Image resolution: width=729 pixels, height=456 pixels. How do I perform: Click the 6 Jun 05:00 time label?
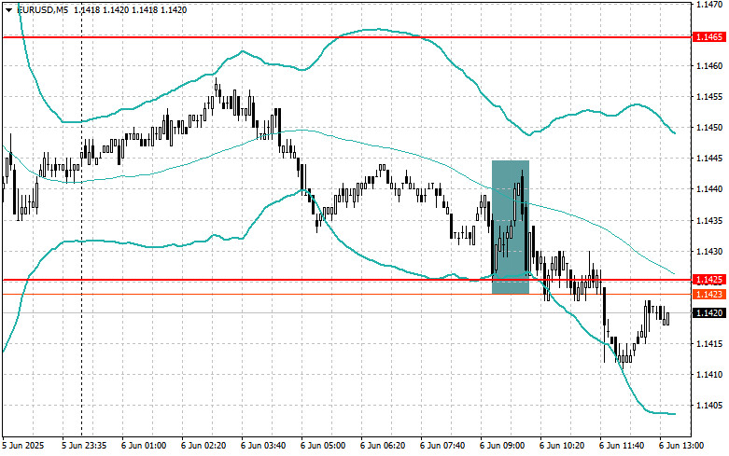tap(323, 446)
